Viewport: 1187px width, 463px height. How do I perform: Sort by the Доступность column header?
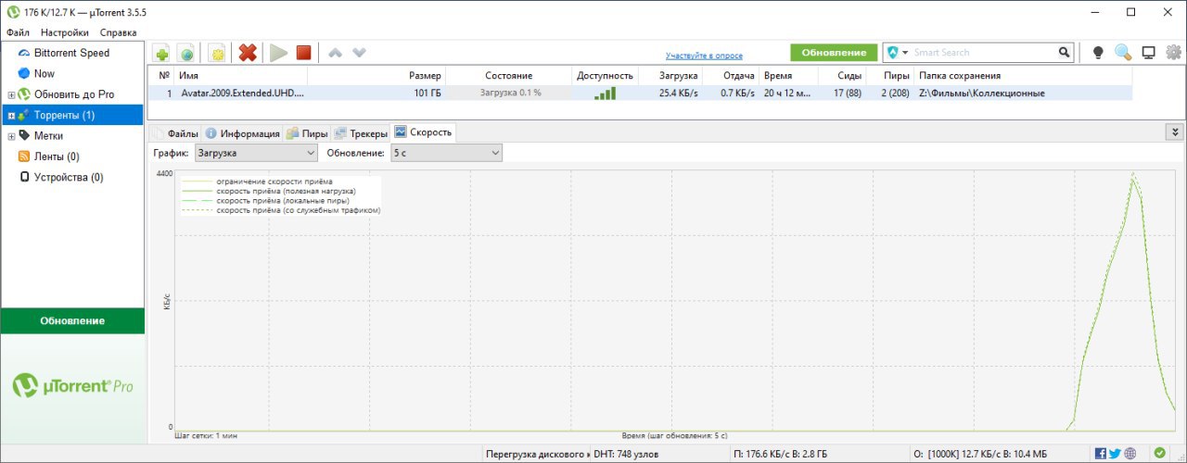tap(605, 75)
